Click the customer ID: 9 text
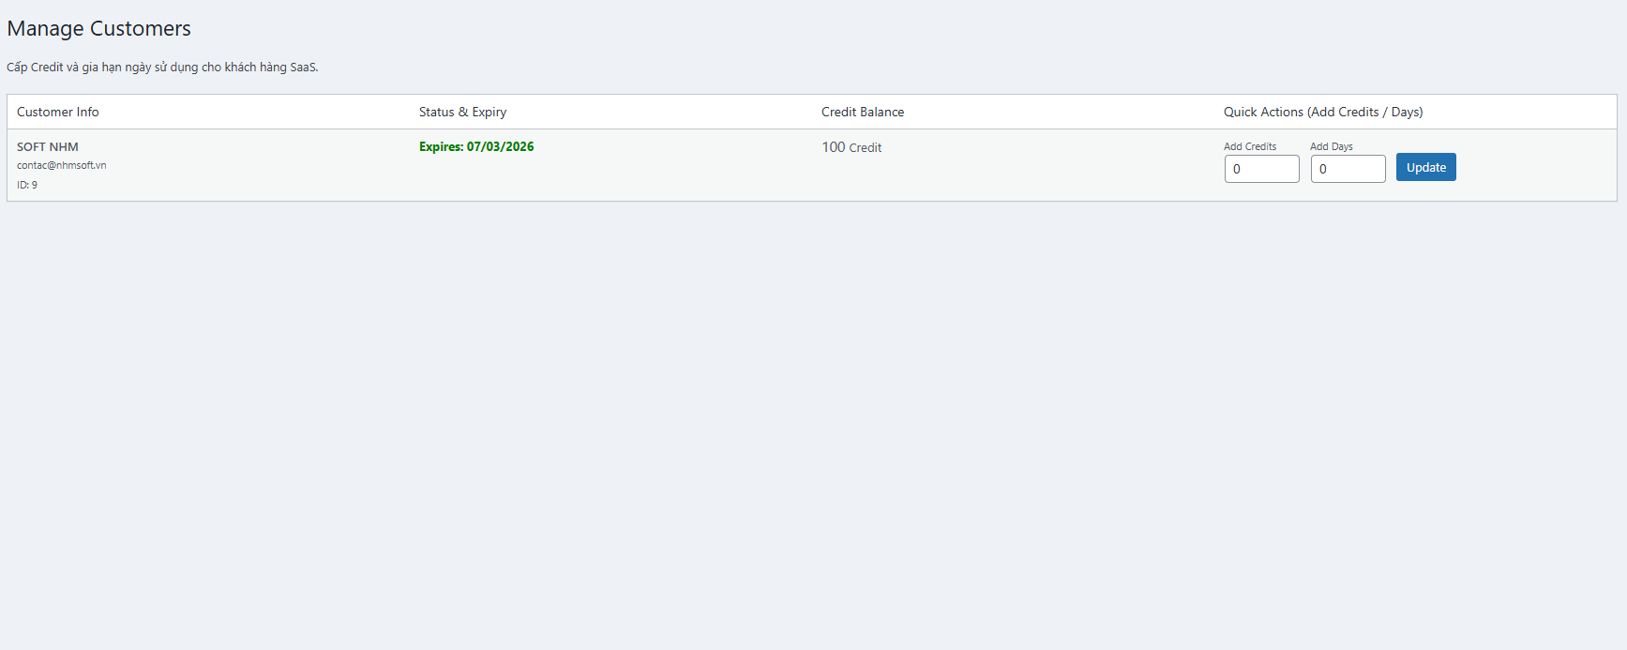 [x=27, y=185]
